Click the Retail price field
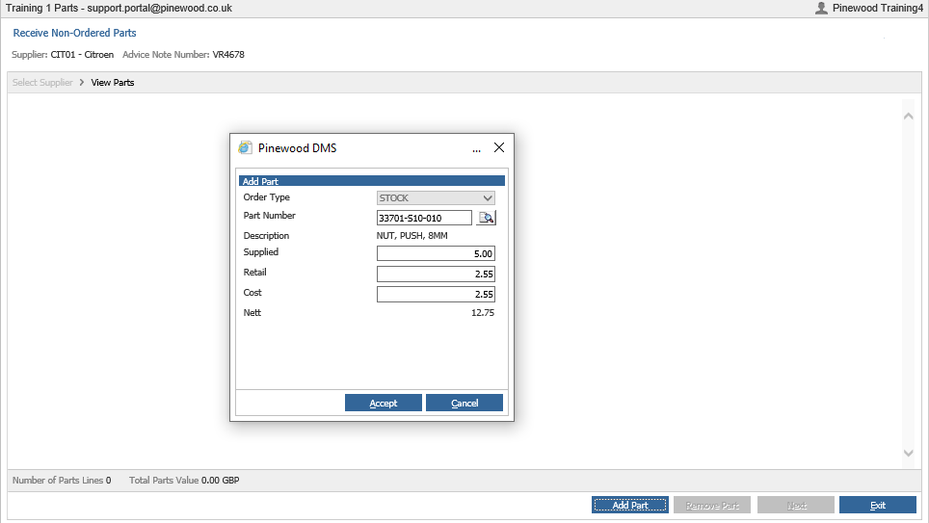Image resolution: width=929 pixels, height=523 pixels. (436, 274)
